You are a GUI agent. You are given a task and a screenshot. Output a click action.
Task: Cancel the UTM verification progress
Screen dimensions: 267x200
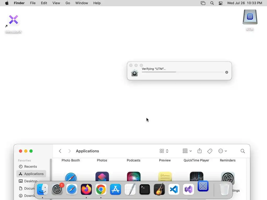click(227, 72)
